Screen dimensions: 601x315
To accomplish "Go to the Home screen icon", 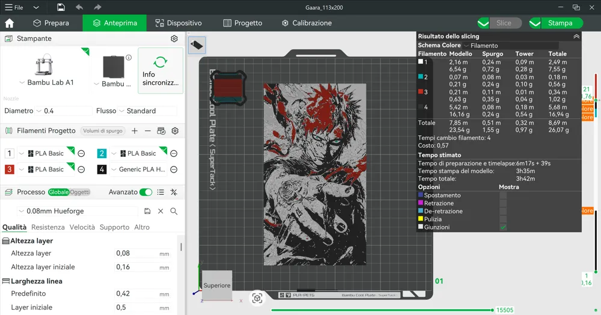I will pos(9,23).
